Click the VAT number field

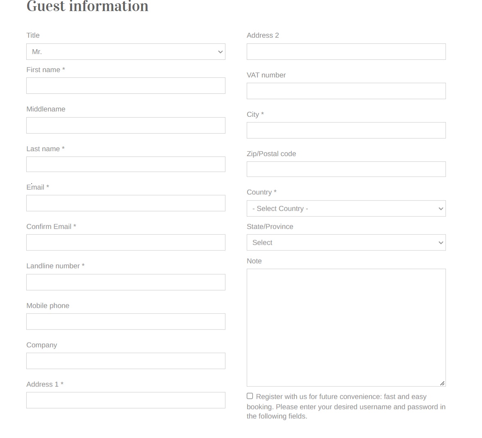(346, 91)
